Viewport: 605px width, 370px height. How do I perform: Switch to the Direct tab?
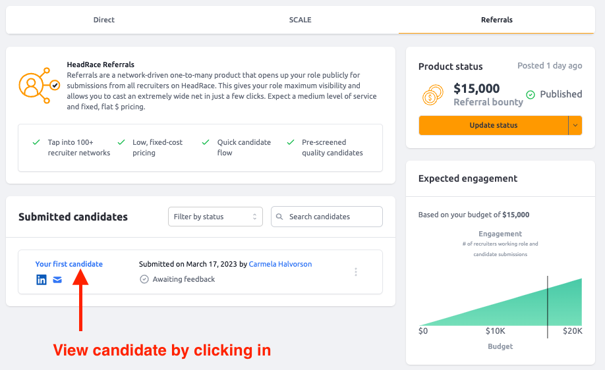103,20
